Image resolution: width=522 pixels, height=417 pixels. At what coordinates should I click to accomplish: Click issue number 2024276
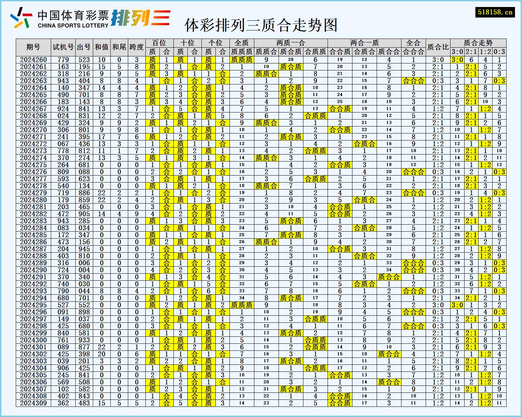[x=33, y=172]
